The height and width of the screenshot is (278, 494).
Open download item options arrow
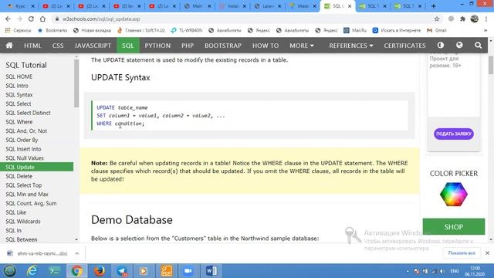(77, 253)
